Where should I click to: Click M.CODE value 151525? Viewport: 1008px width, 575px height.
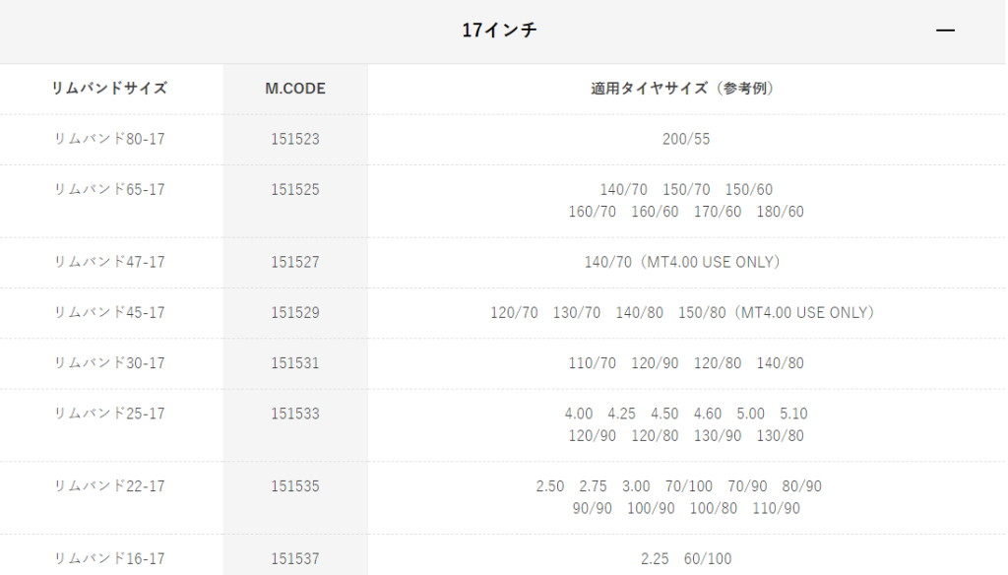295,189
